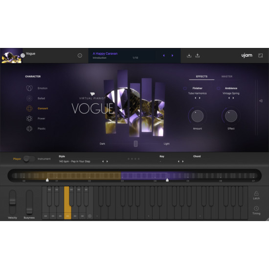This screenshot has height=269, width=269.
Task: Click the stop key icon on the keyboard
Action: click(x=90, y=216)
